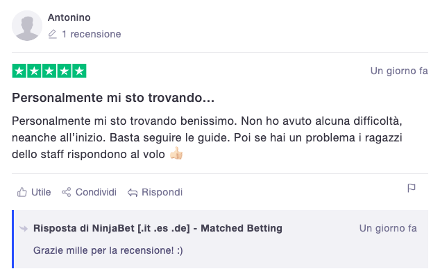Click the fifth green rating star
The width and height of the screenshot is (440, 278).
coord(79,71)
